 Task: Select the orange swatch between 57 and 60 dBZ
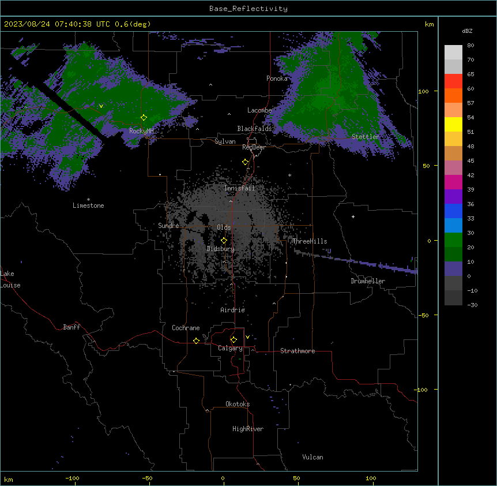coord(453,95)
